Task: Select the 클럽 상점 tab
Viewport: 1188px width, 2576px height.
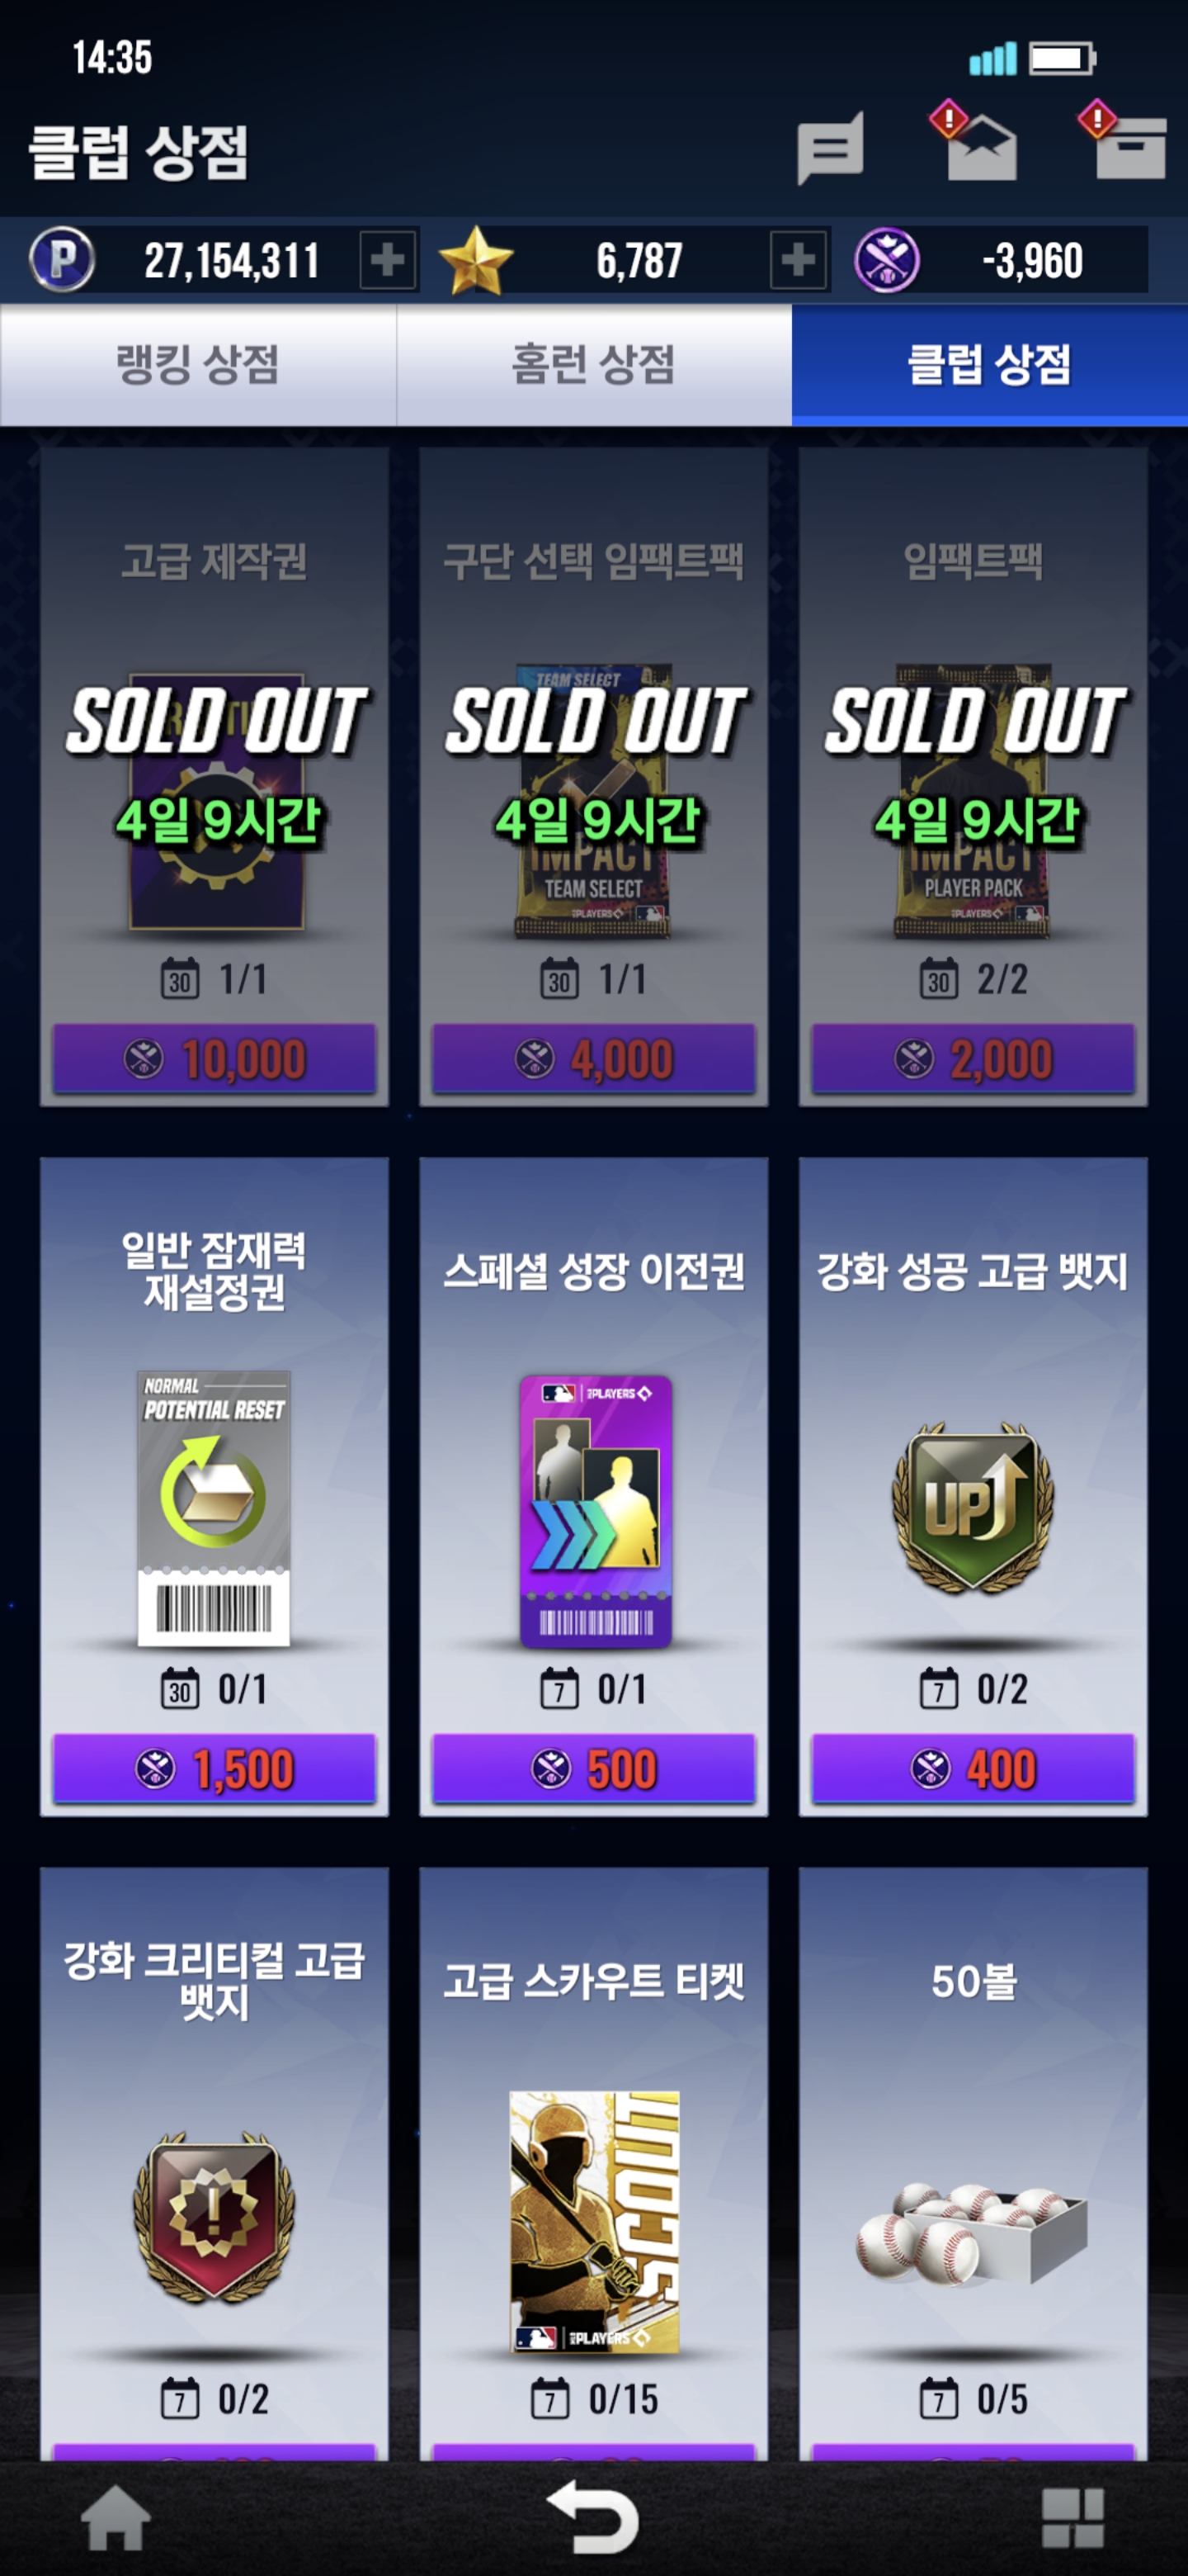Action: pyautogui.click(x=989, y=365)
